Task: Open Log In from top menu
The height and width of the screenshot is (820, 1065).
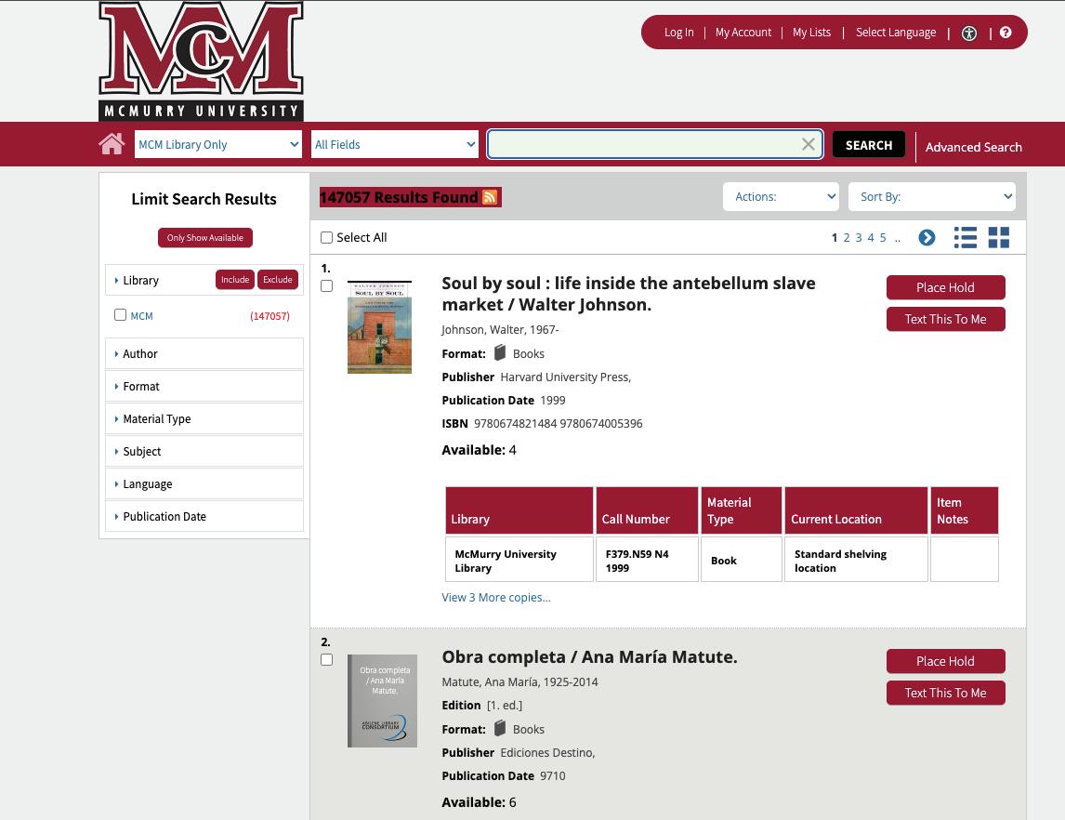Action: pos(679,32)
